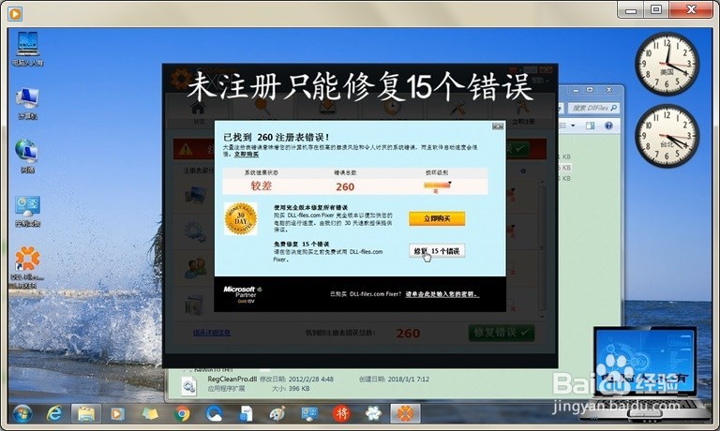Screen dimensions: 720x431
Task: Click the DLL-files Fixer gear logo
Action: coord(181,79)
